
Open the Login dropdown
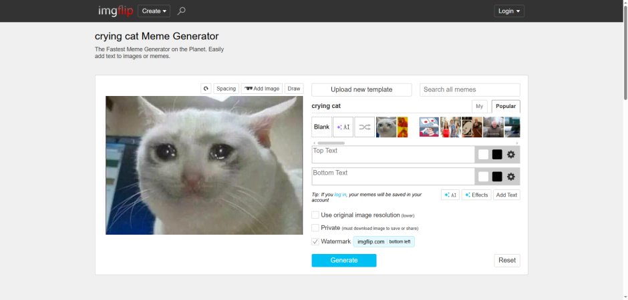509,11
